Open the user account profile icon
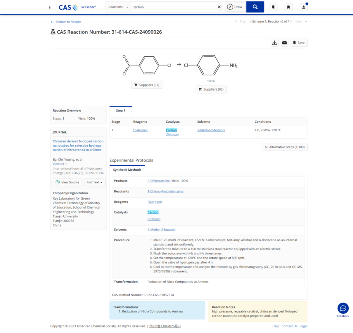 tap(303, 7)
